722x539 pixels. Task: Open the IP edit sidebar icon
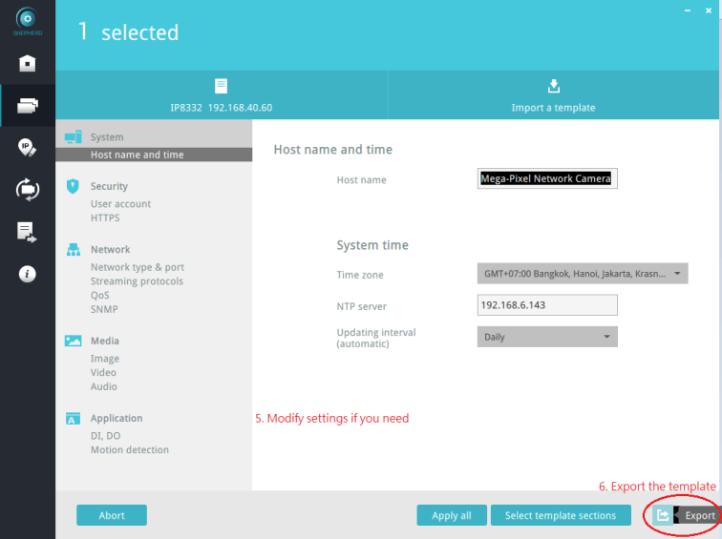tap(28, 147)
